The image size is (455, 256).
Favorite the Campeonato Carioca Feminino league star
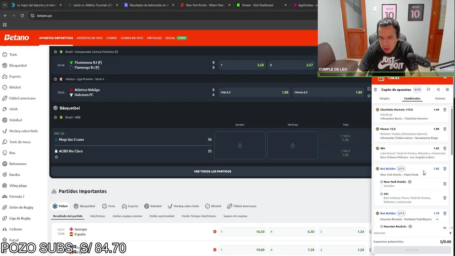tap(55, 52)
